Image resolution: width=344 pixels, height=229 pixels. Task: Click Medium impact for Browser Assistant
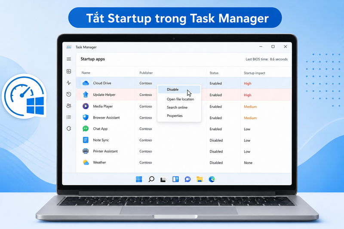click(250, 118)
